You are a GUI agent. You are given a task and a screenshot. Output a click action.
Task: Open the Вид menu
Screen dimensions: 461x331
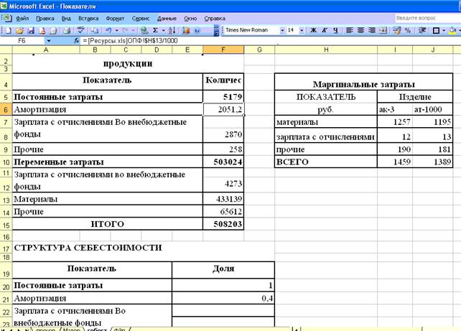66,19
